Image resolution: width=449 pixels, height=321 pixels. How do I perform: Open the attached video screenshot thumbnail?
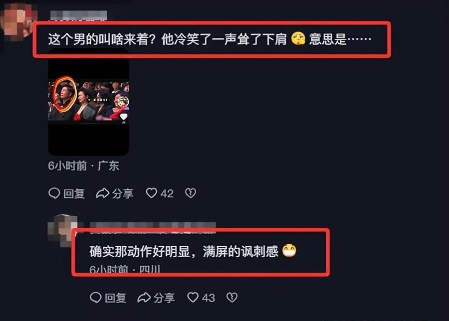88,102
